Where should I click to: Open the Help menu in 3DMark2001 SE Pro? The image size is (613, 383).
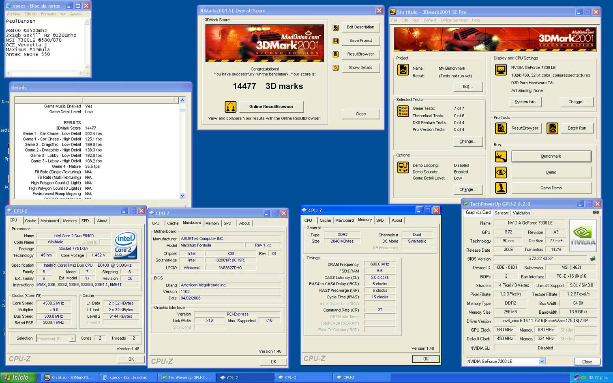[x=476, y=20]
